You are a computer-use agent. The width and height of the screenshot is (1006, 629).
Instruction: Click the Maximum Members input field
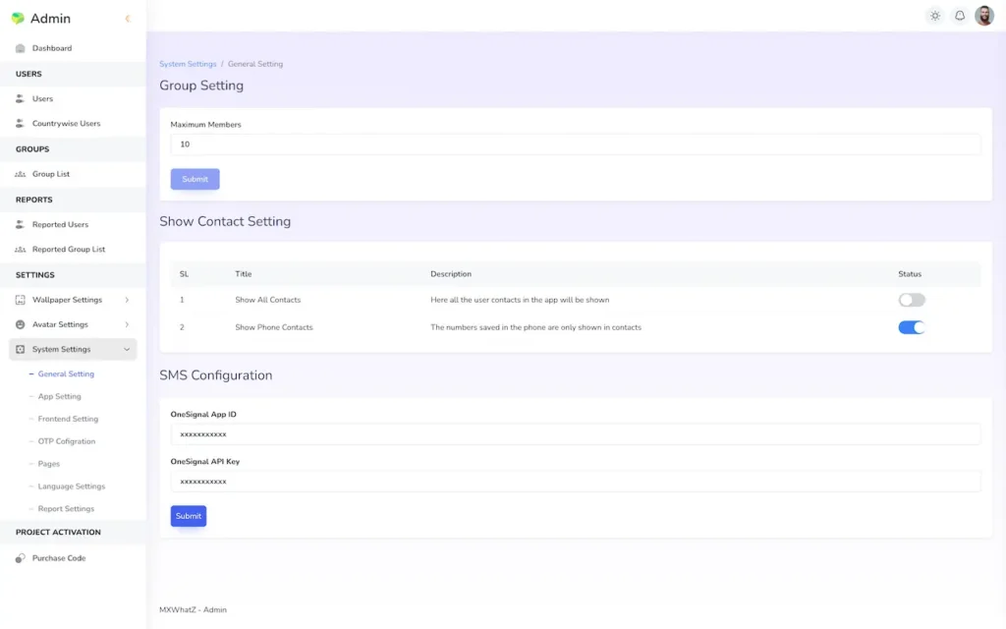coord(576,144)
